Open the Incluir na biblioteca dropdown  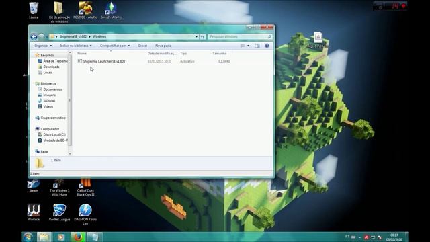coord(76,46)
